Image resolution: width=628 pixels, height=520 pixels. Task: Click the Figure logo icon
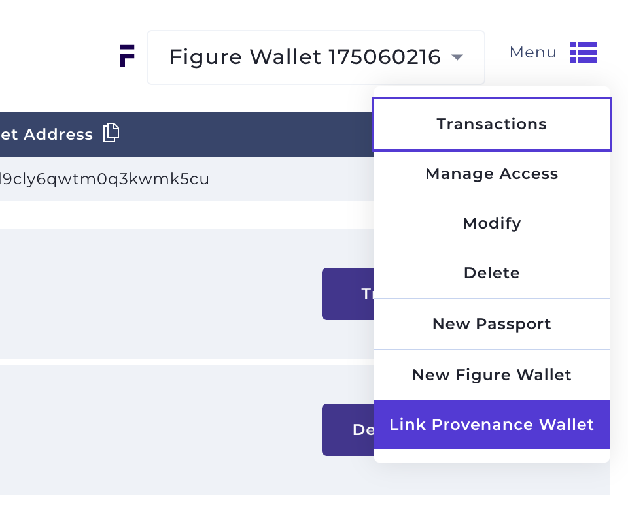(127, 56)
